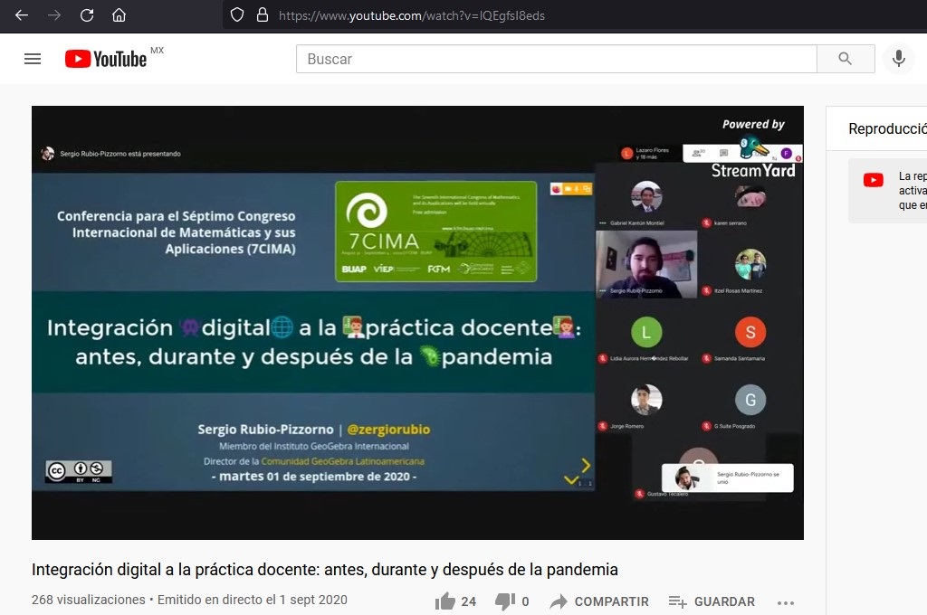
Task: Click the Creative Commons license badge
Action: tap(79, 471)
